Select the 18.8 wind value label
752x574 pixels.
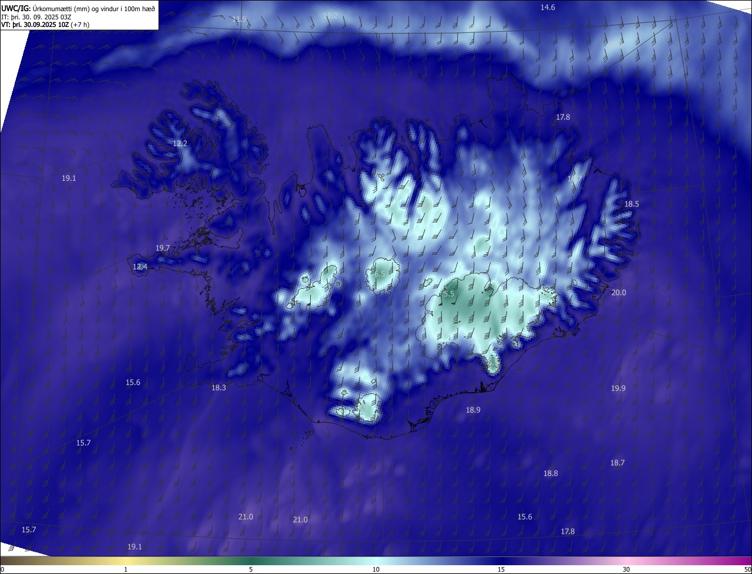click(x=550, y=474)
